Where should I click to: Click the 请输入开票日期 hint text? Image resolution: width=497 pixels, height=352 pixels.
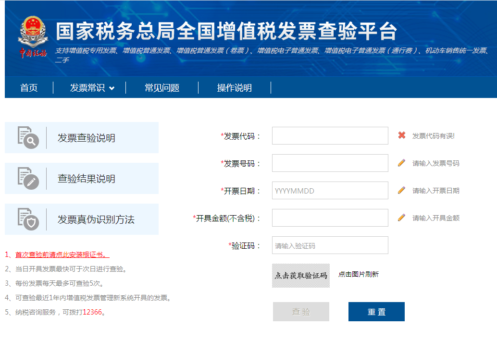pos(436,191)
